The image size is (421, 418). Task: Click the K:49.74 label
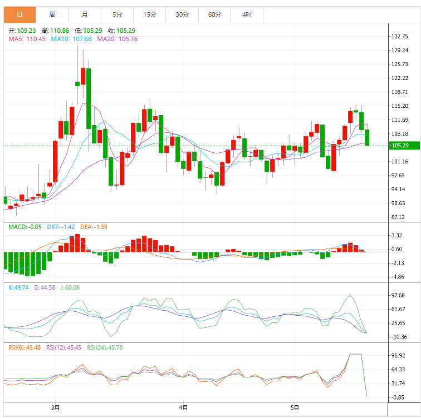18,287
